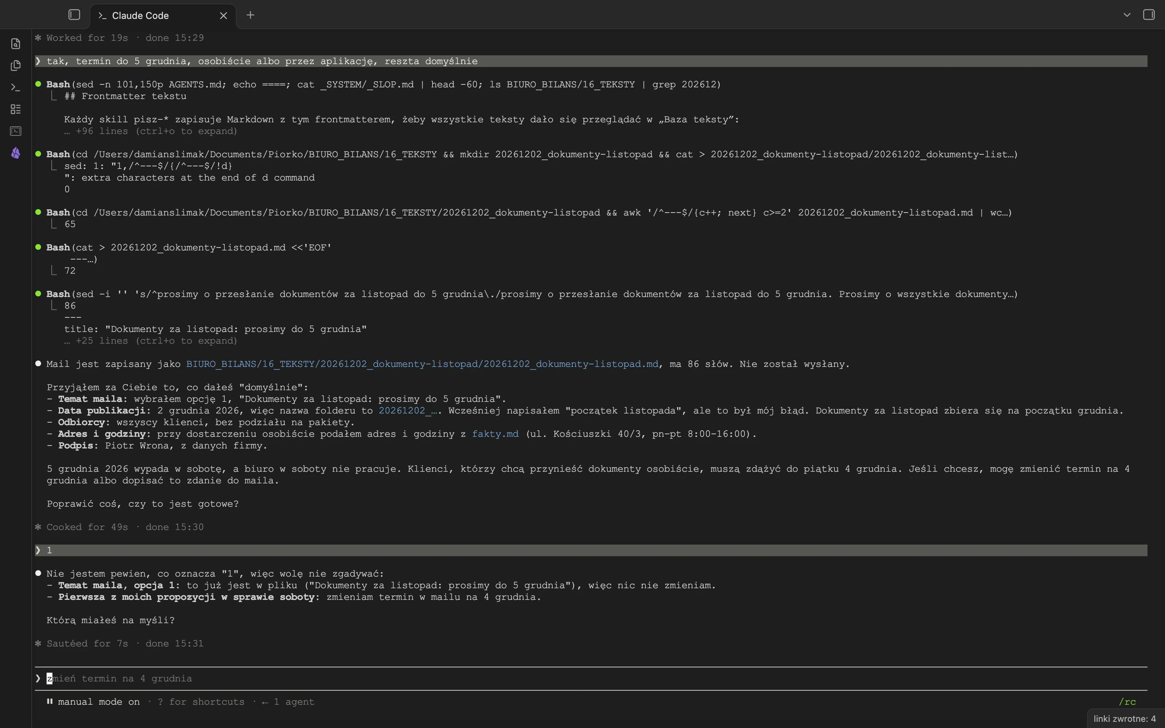
Task: Toggle the left sidebar panel icon
Action: 74,15
